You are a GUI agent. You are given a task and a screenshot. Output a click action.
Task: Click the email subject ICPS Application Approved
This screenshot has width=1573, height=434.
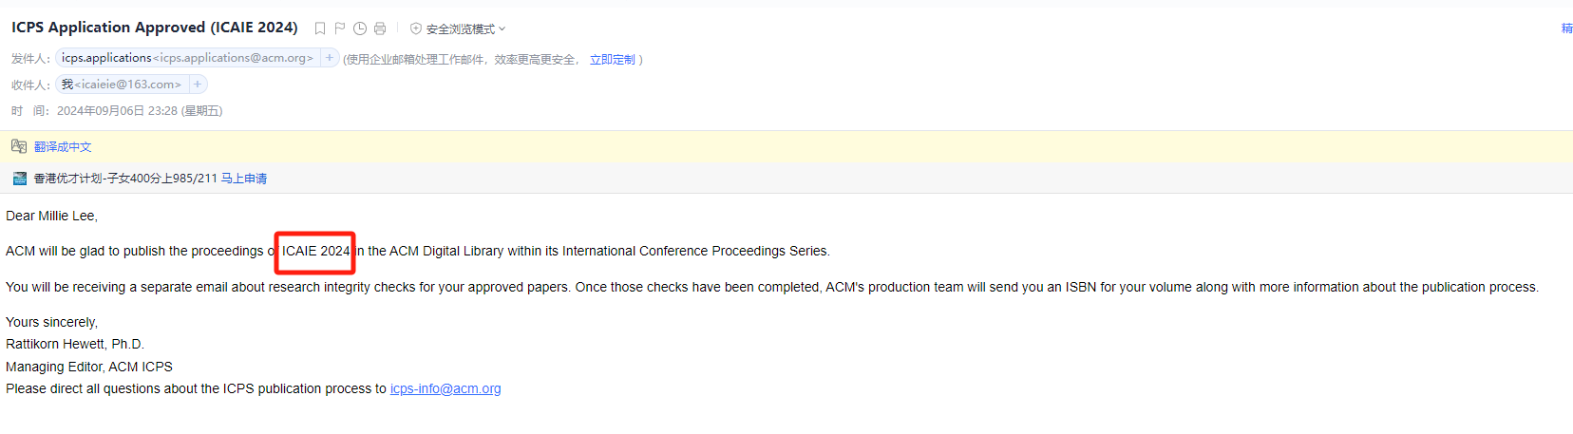point(155,28)
